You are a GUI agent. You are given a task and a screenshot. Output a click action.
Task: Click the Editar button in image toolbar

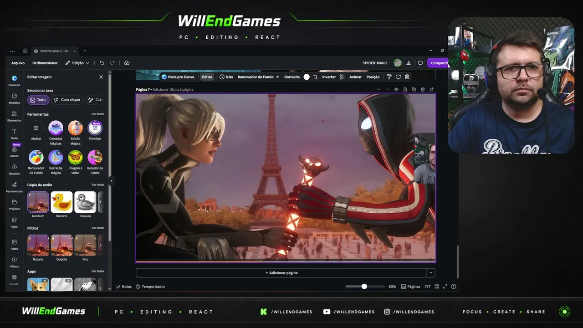pos(207,77)
